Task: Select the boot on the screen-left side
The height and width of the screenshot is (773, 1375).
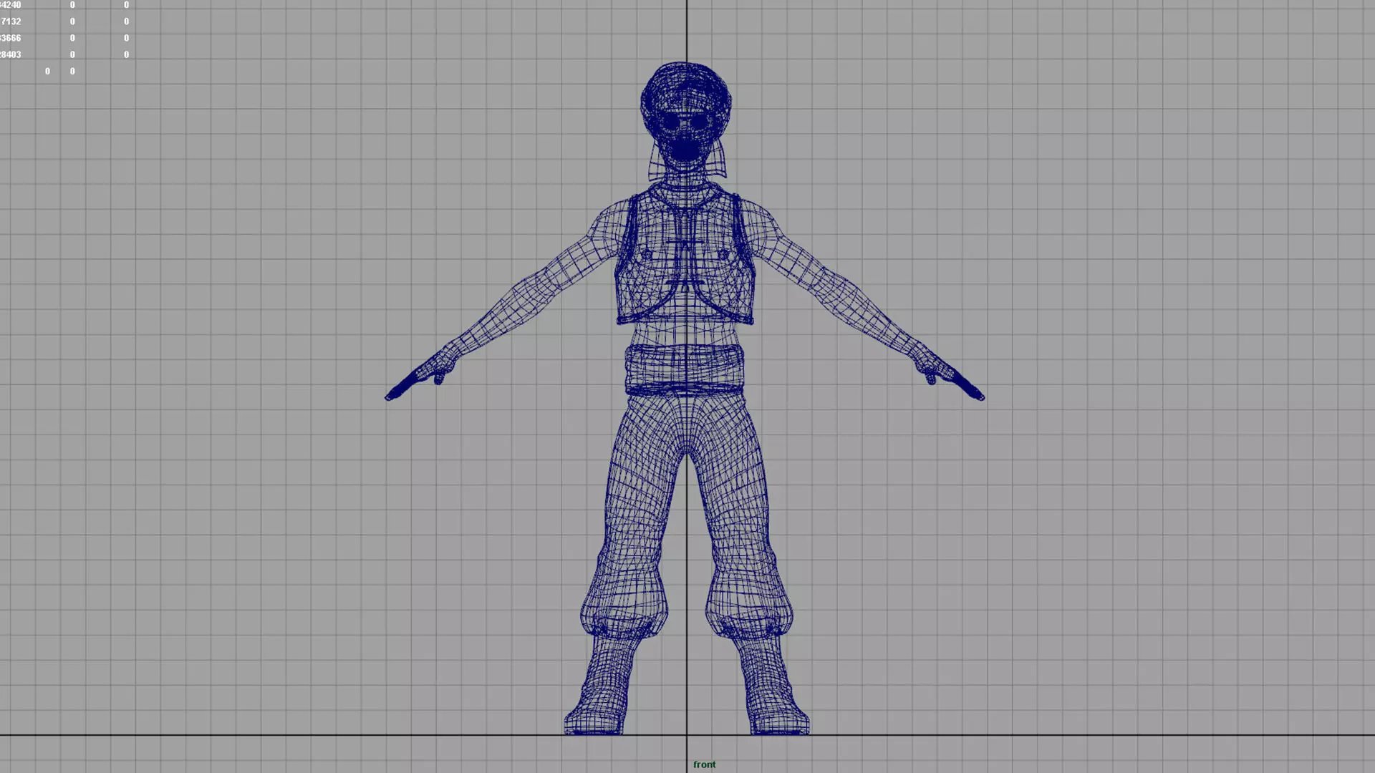Action: point(602,684)
